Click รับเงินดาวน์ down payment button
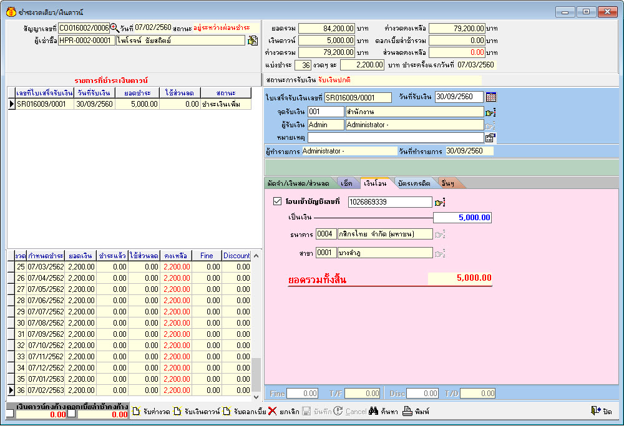 tap(197, 411)
